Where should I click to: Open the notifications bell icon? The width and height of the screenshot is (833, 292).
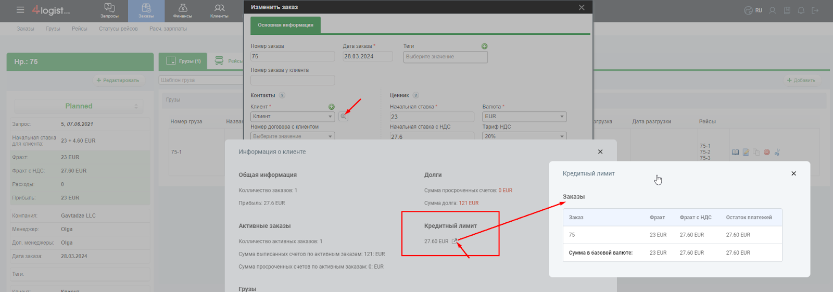coord(801,10)
